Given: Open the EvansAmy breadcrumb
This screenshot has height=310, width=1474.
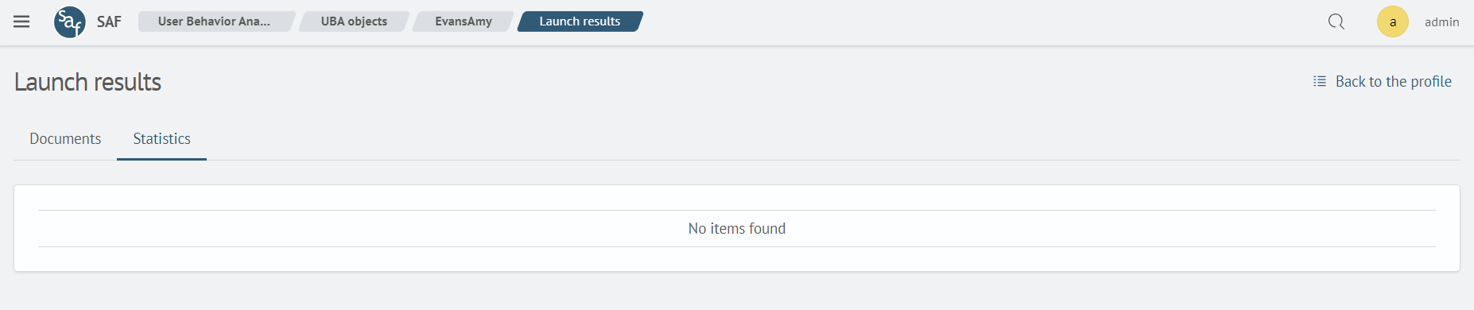Looking at the screenshot, I should 464,21.
